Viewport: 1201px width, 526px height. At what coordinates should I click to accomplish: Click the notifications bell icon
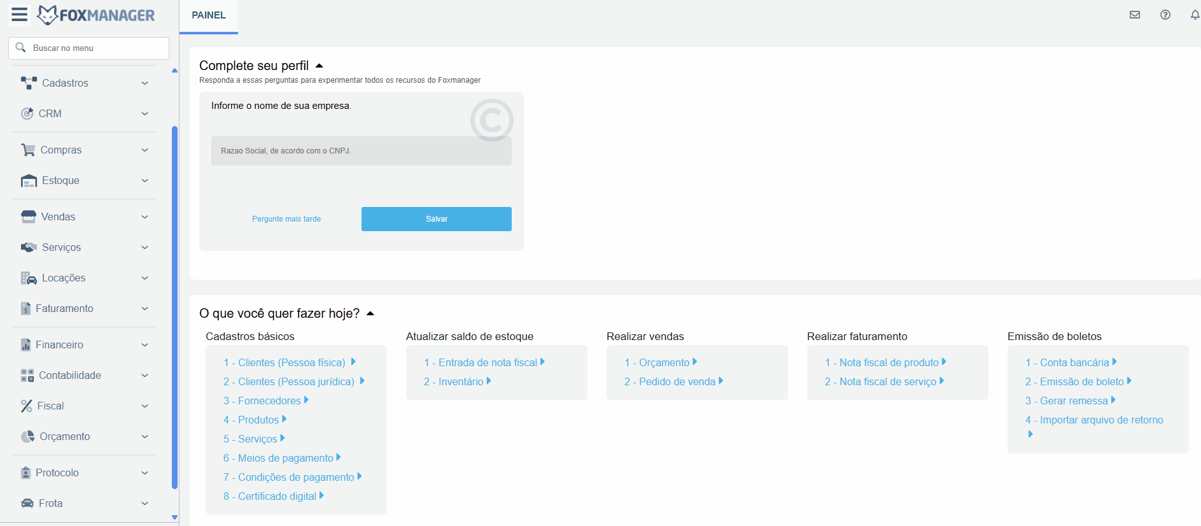pos(1195,15)
